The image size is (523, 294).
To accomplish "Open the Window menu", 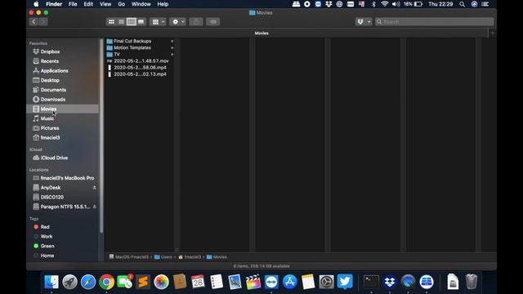I will click(141, 4).
